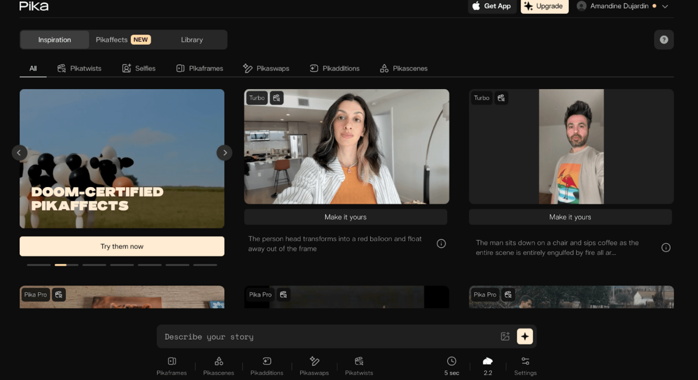Screen dimensions: 698x380
Task: Switch to the Inspiration tab
Action: (x=54, y=40)
